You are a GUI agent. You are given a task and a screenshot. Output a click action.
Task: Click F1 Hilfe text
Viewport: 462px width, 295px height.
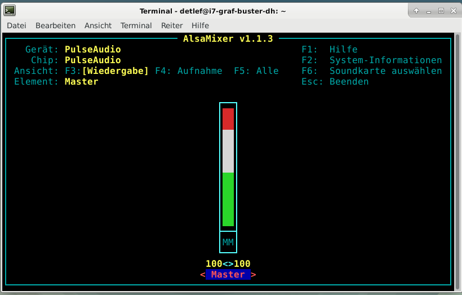click(x=330, y=49)
